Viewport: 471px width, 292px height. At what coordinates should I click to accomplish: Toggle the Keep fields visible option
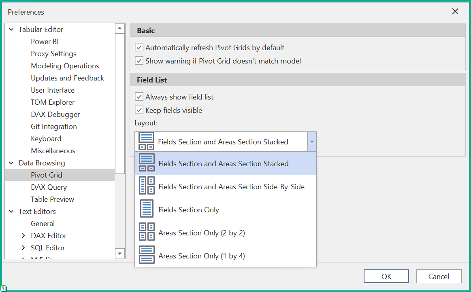coord(139,110)
